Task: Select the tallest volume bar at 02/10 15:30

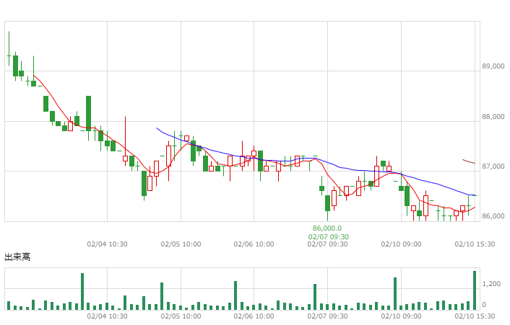Action: tap(475, 290)
